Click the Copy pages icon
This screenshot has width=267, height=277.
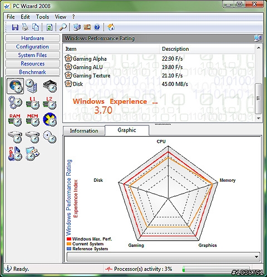[36, 27]
